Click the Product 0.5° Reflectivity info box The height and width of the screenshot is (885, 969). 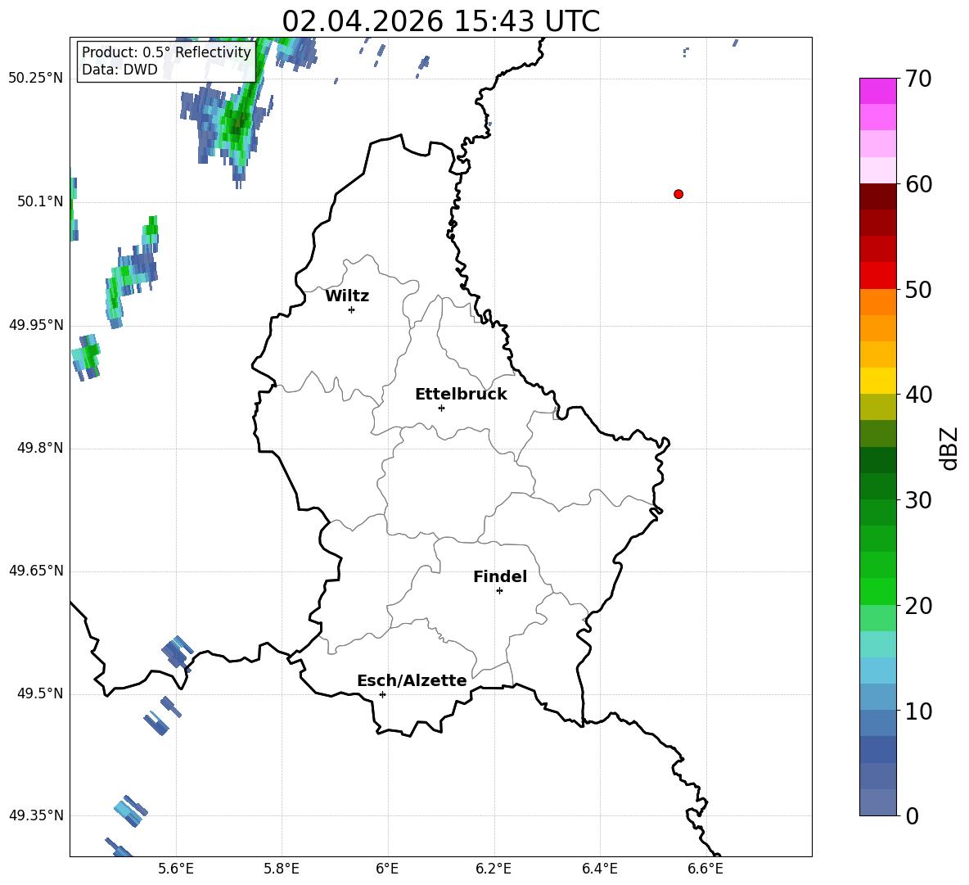pos(166,61)
